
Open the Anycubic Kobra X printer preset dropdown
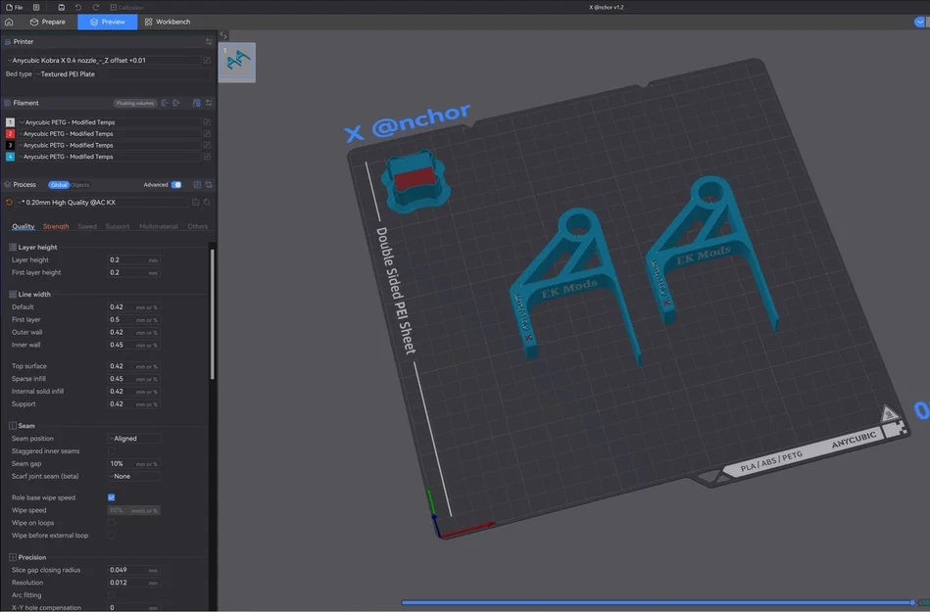[104, 60]
